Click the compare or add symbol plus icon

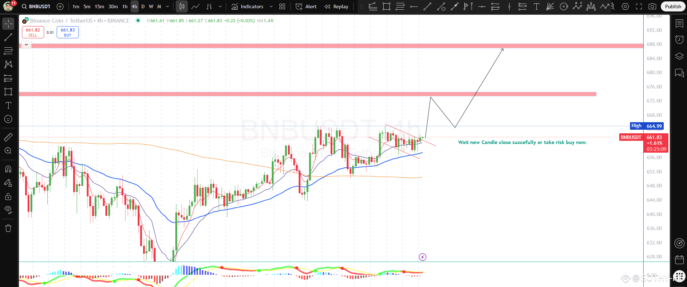point(60,6)
